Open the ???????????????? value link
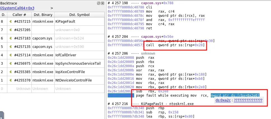This screenshot has height=119, width=271. 248,100
